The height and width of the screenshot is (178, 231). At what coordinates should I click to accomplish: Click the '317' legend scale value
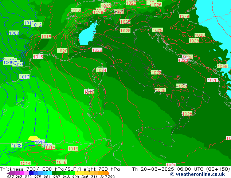(104, 177)
